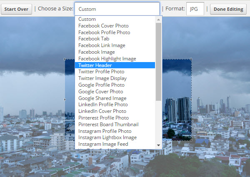Choose Google Profile Photo size
250x177 pixels.
click(115, 85)
